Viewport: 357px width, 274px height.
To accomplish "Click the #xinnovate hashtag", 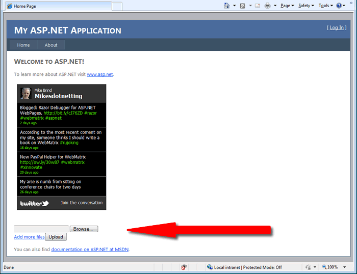I will [31, 168].
